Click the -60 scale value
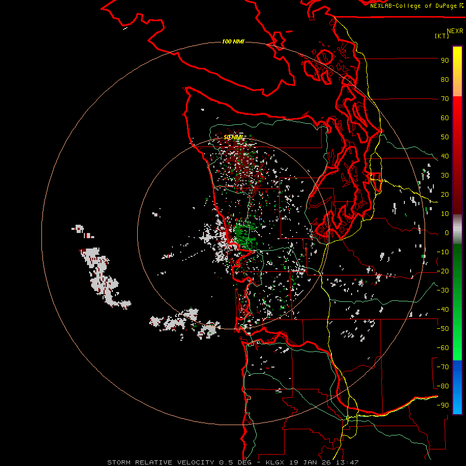 [443, 348]
